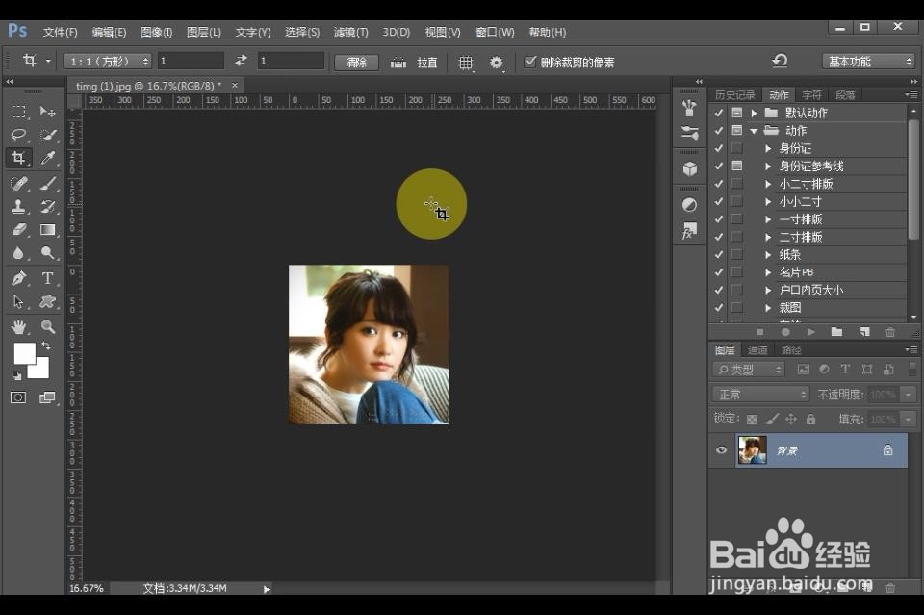Image resolution: width=924 pixels, height=615 pixels.
Task: Click the 清除 button
Action: (x=356, y=62)
